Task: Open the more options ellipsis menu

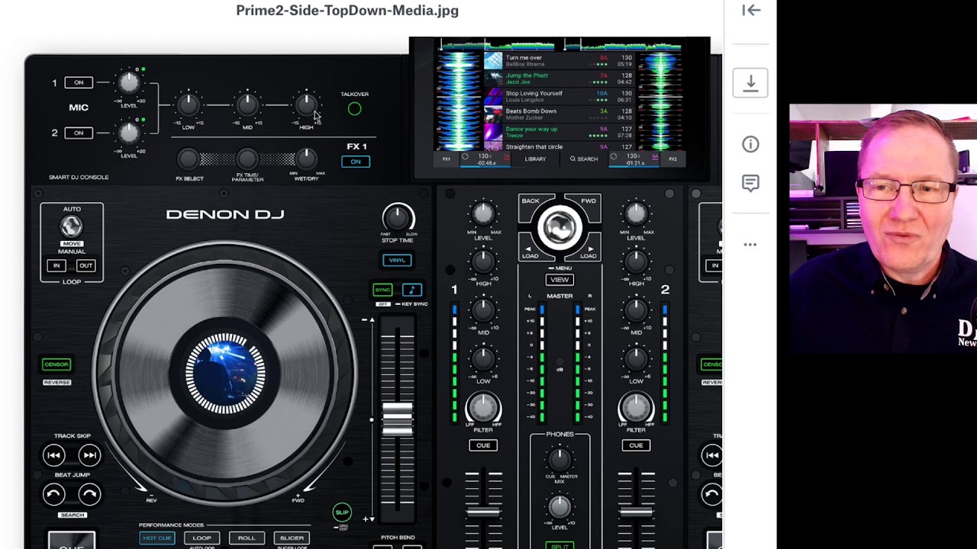Action: coord(750,245)
